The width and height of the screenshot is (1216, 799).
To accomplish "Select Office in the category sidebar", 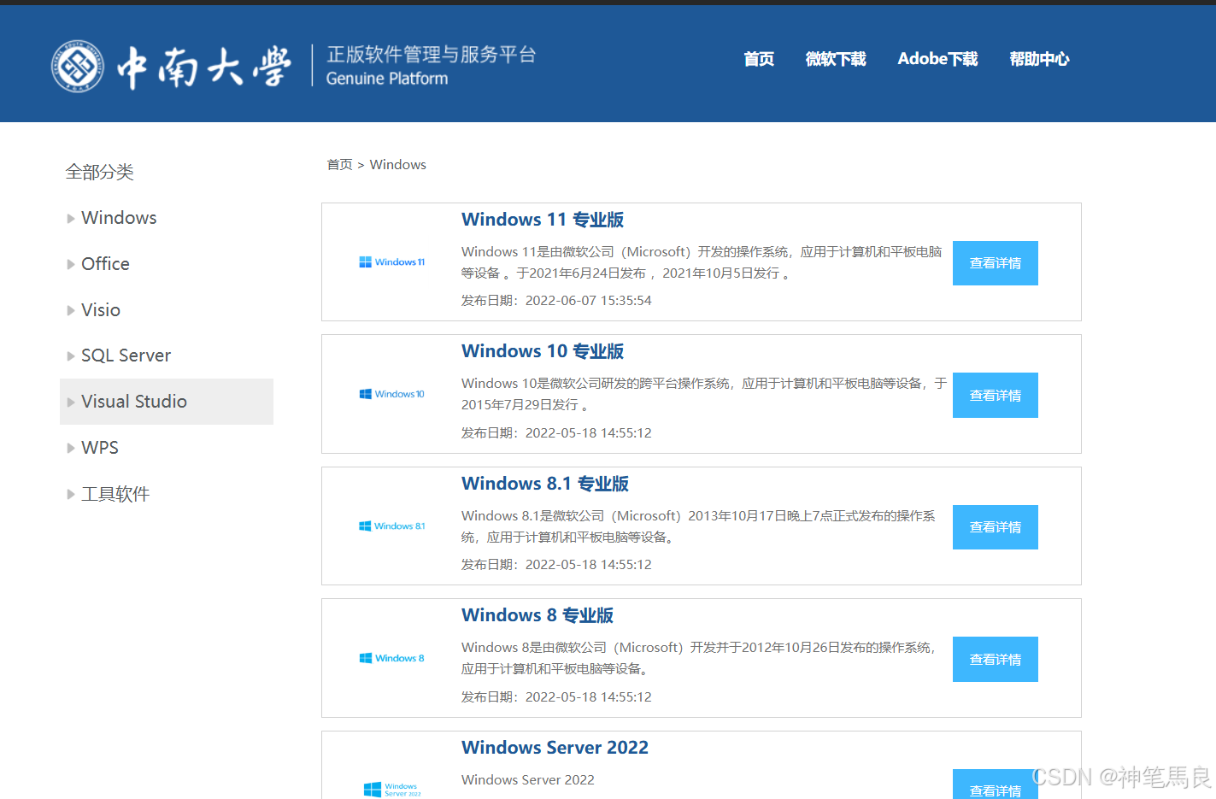I will (x=105, y=264).
